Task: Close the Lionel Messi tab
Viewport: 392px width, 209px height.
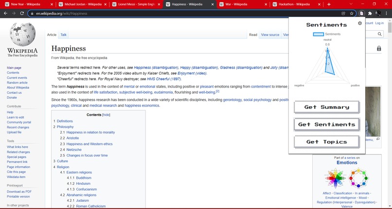Action: (x=159, y=4)
